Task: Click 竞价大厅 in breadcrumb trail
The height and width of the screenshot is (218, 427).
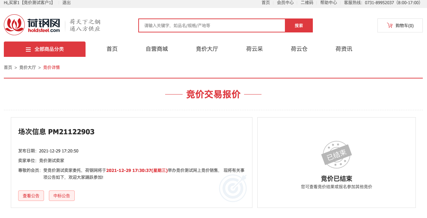Action: pyautogui.click(x=28, y=67)
